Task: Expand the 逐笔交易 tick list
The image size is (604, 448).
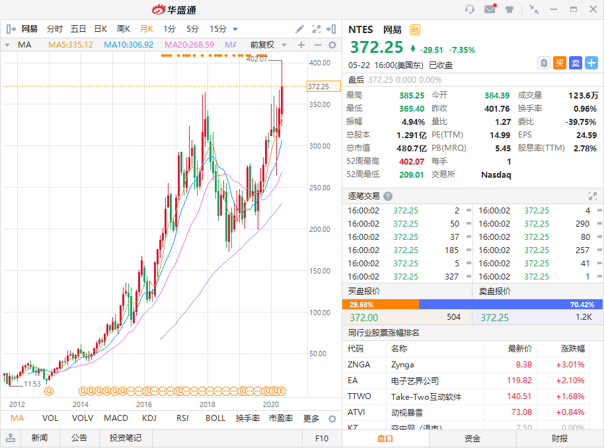Action: (x=593, y=196)
